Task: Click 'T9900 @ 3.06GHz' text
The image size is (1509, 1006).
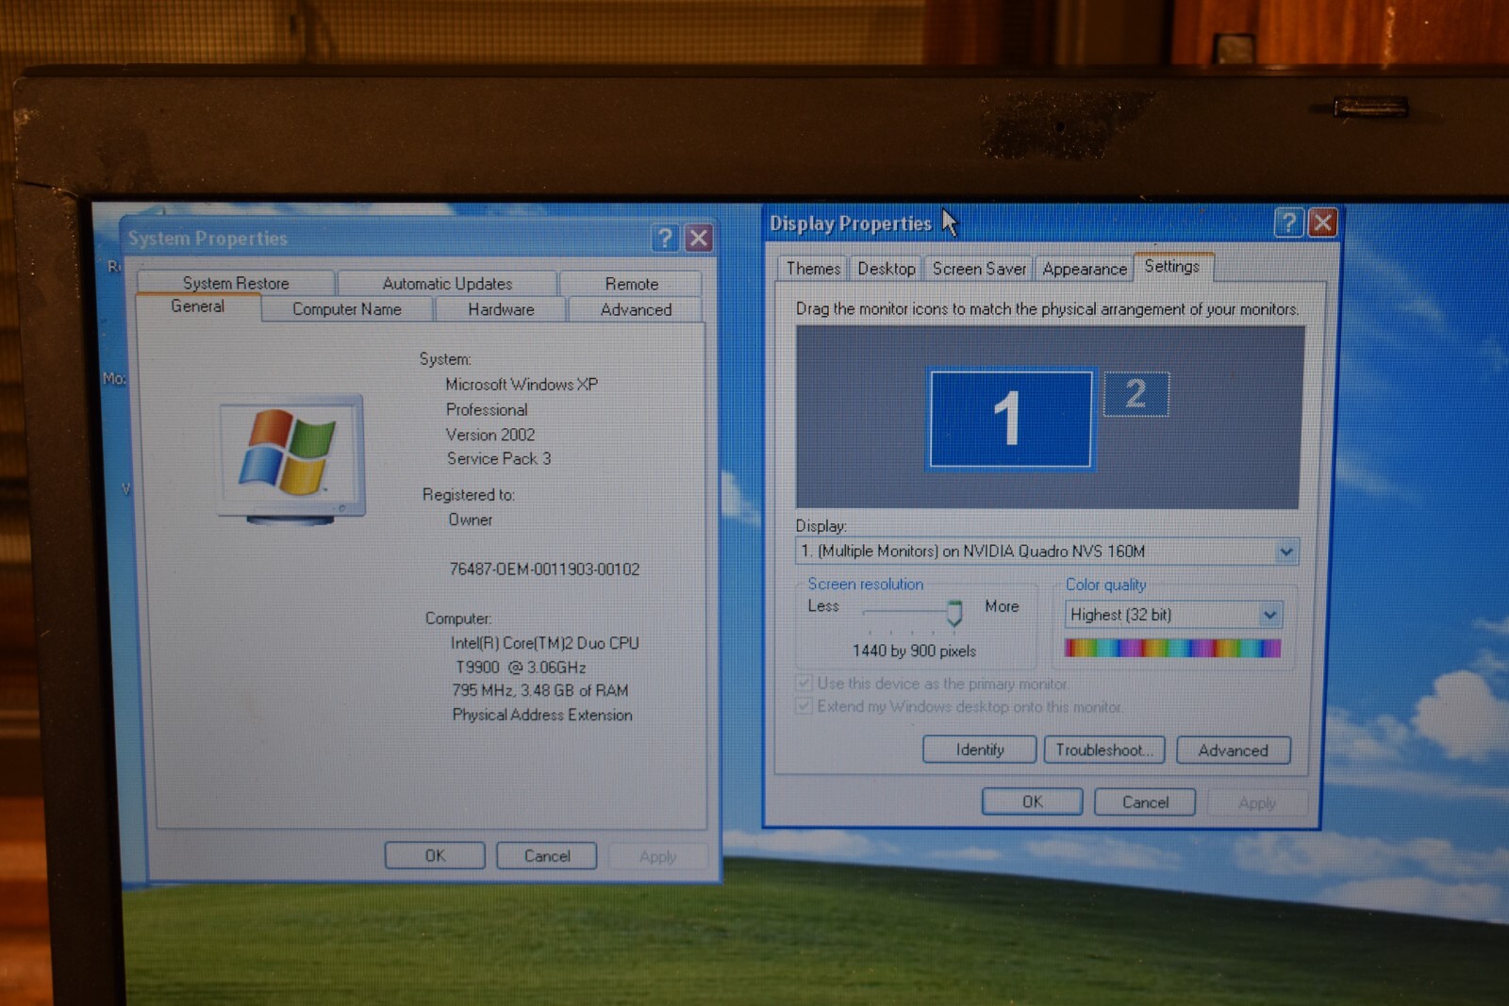Action: pos(521,668)
